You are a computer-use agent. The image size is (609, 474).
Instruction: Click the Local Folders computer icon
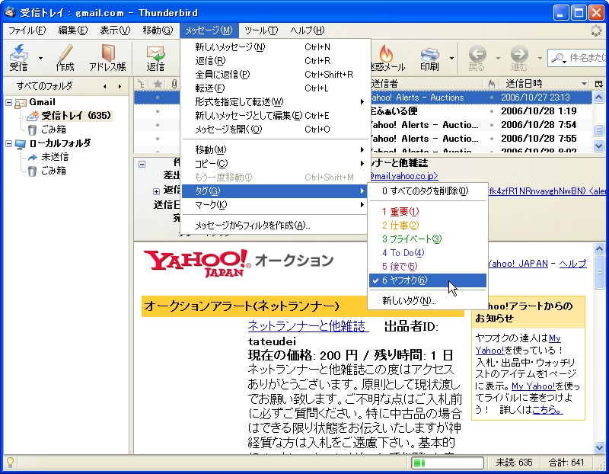coord(21,144)
